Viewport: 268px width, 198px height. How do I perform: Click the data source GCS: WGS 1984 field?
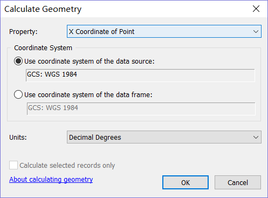point(140,75)
